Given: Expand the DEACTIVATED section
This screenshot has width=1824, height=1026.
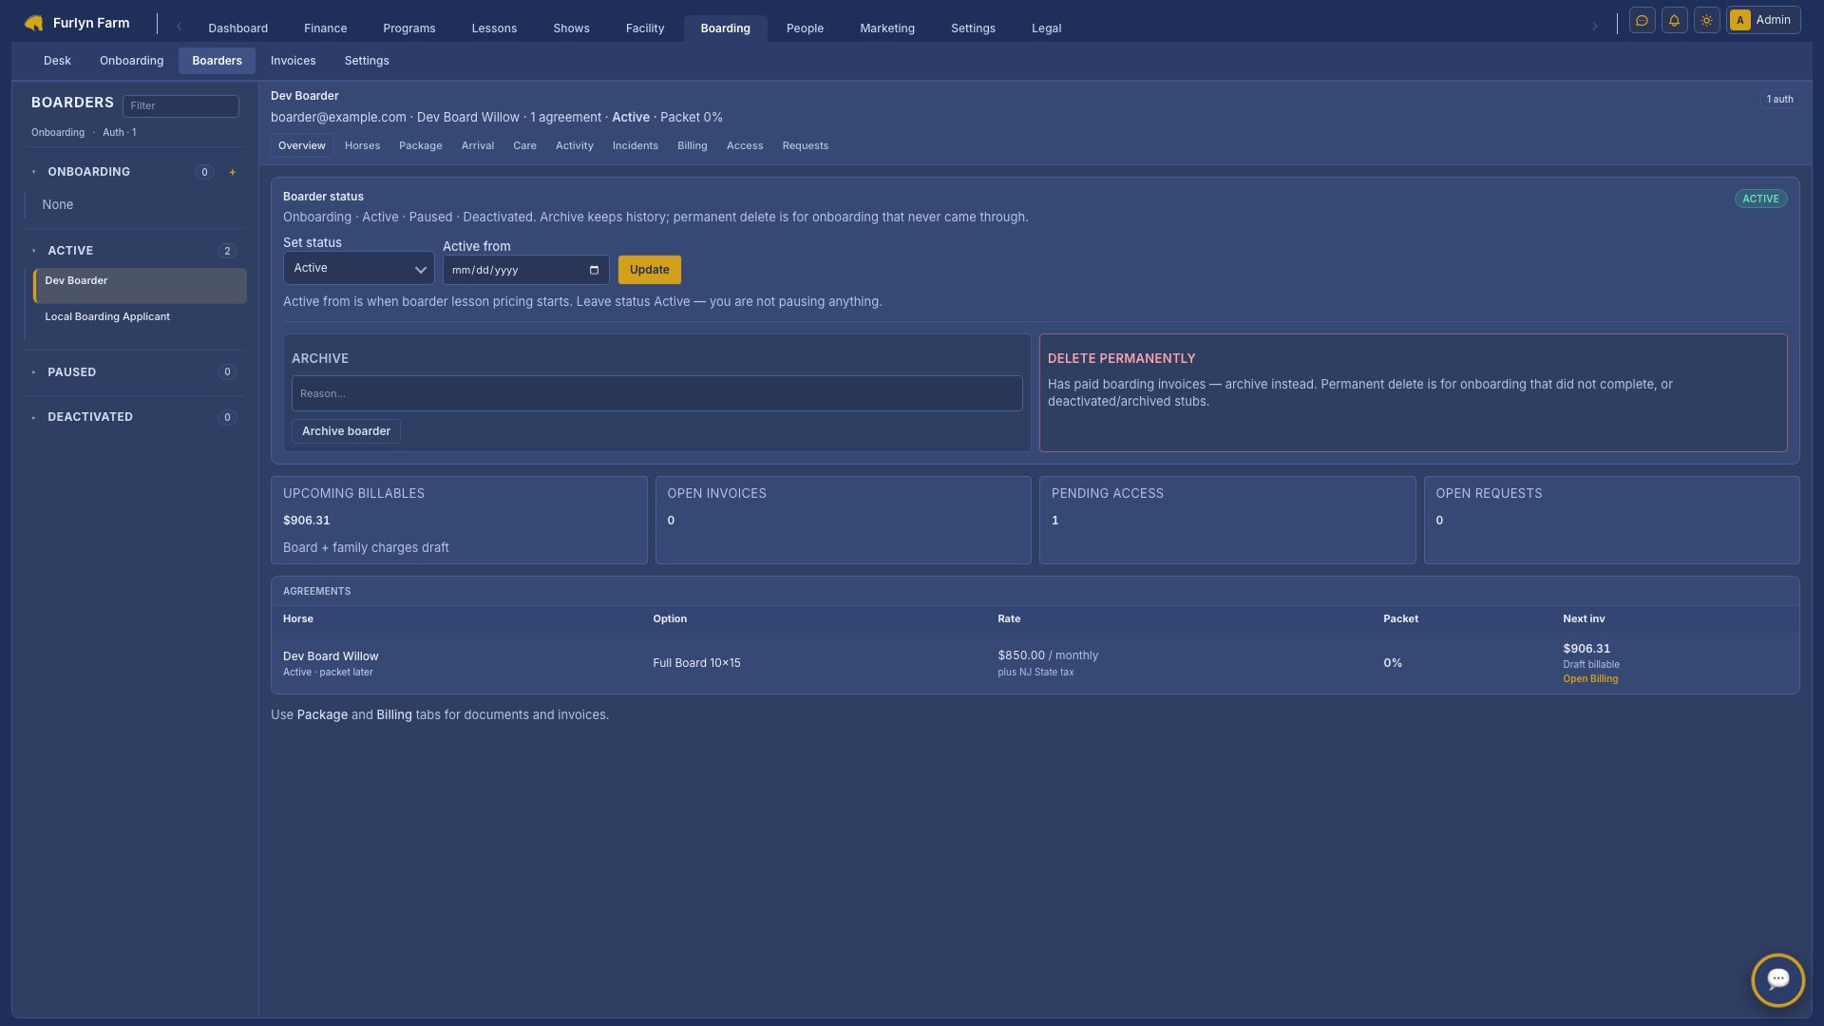Looking at the screenshot, I should [33, 417].
